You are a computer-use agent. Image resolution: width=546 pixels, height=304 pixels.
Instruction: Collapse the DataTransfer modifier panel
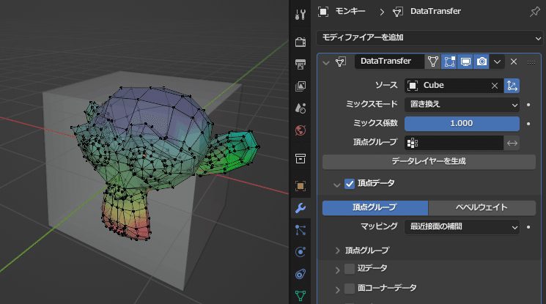click(x=326, y=63)
